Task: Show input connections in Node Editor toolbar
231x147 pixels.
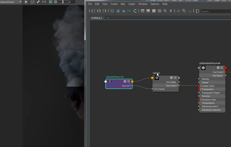Action: pyautogui.click(x=93, y=11)
